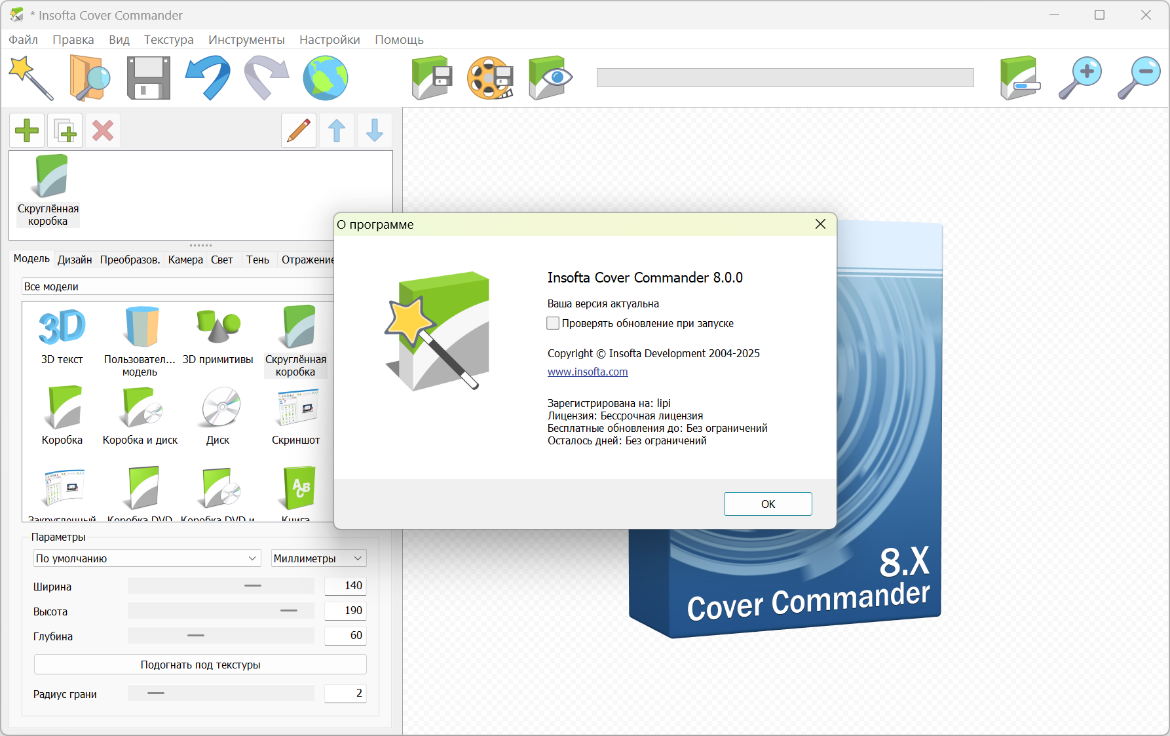Click the save floppy disk icon
The height and width of the screenshot is (736, 1170).
pos(149,78)
